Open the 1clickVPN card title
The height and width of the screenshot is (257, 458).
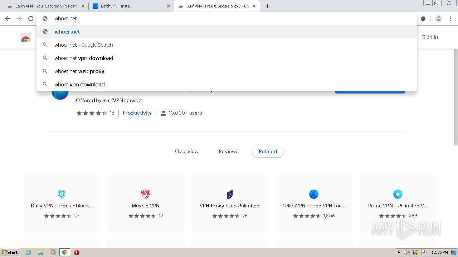[313, 206]
